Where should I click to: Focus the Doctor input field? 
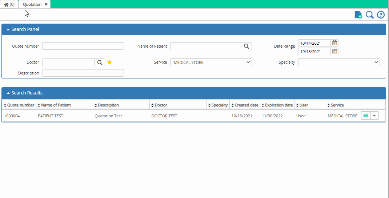tap(68, 62)
